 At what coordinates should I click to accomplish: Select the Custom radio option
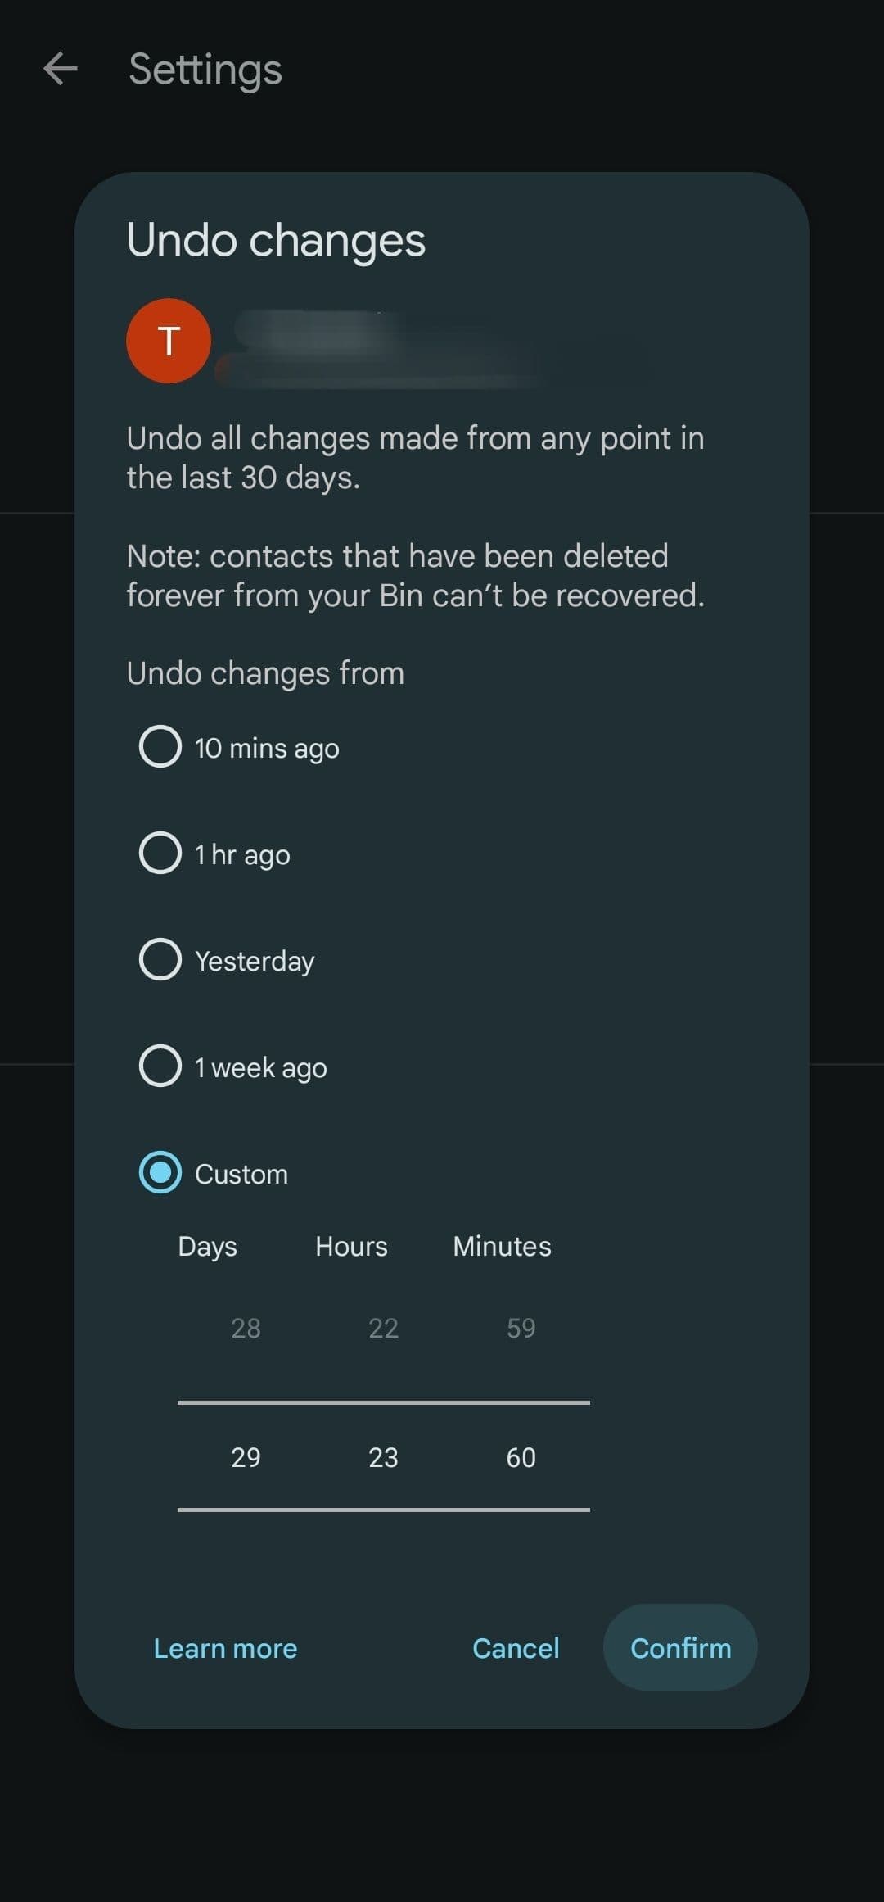pyautogui.click(x=160, y=1172)
